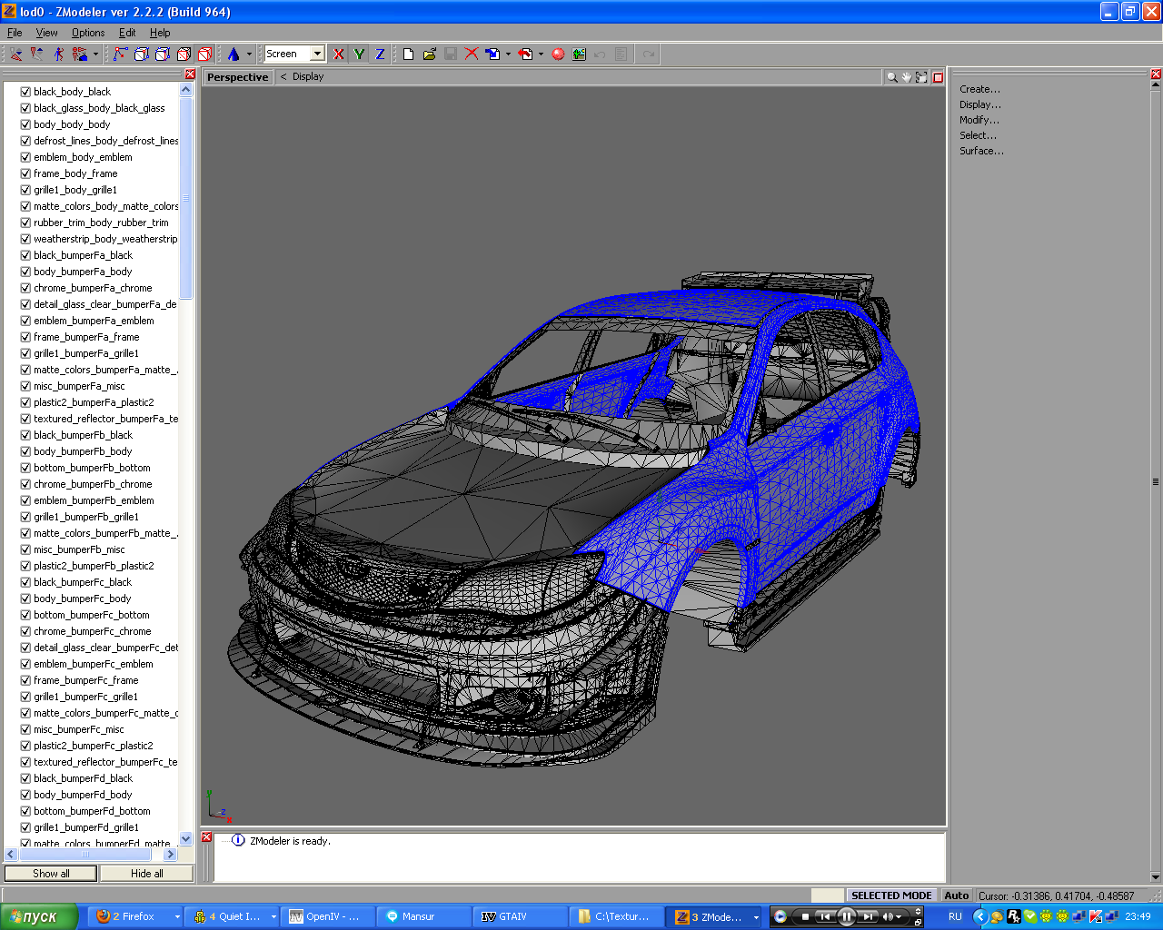Toggle the Z axis button

[380, 54]
